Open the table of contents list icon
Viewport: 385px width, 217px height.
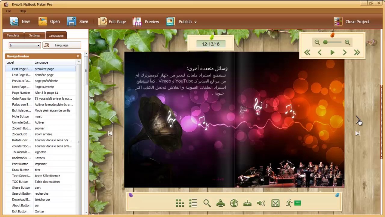click(x=193, y=203)
